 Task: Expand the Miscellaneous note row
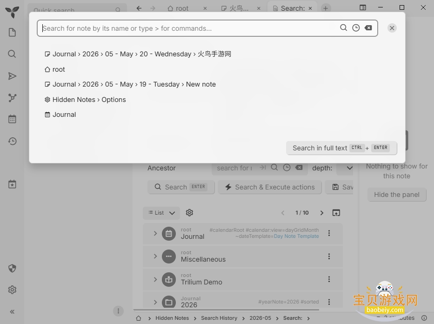click(155, 256)
